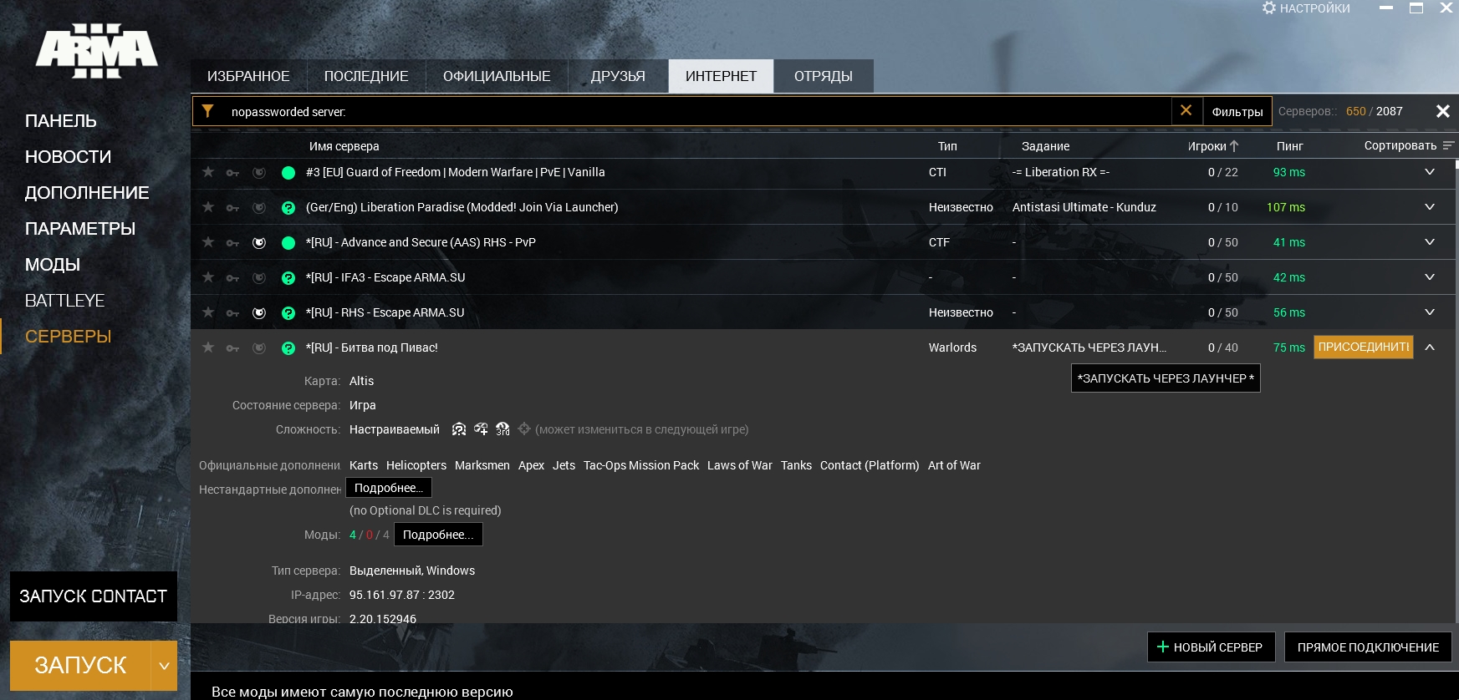Join server with ПРИСОЕДИНИТЬ button
This screenshot has height=700, width=1459.
point(1364,347)
